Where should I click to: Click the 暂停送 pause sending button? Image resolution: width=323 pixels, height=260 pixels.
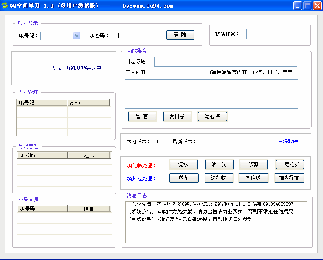(253, 178)
